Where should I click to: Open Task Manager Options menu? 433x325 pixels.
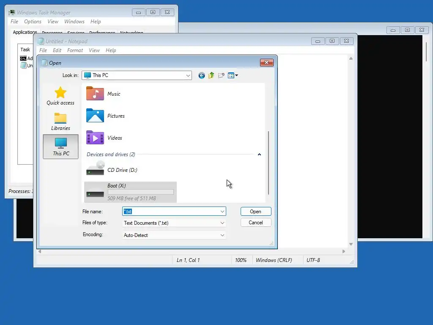click(x=33, y=22)
